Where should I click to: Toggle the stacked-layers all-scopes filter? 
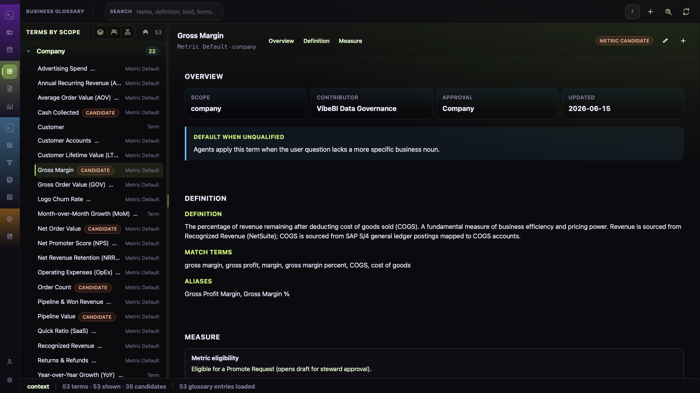click(x=100, y=32)
